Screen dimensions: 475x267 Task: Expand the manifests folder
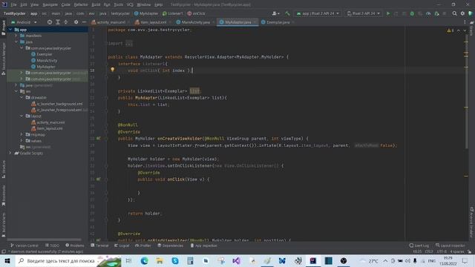pos(16,36)
